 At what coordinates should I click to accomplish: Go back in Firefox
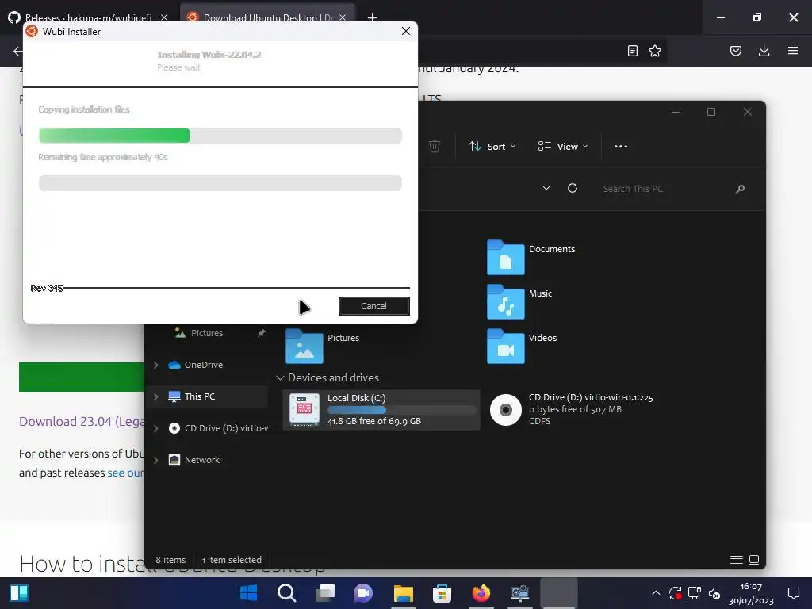[x=18, y=51]
